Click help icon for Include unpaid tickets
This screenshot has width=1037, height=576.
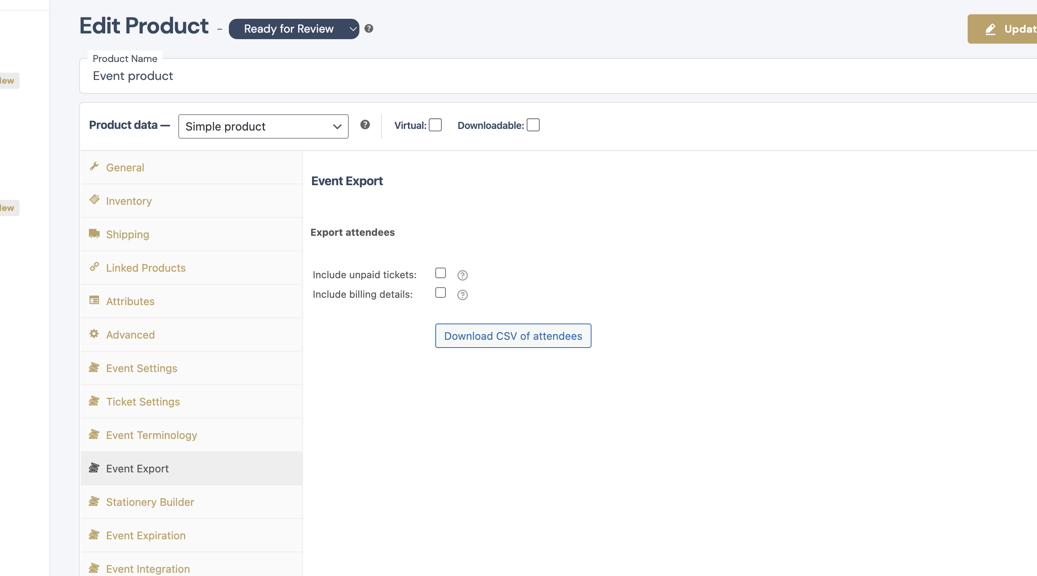pyautogui.click(x=462, y=275)
